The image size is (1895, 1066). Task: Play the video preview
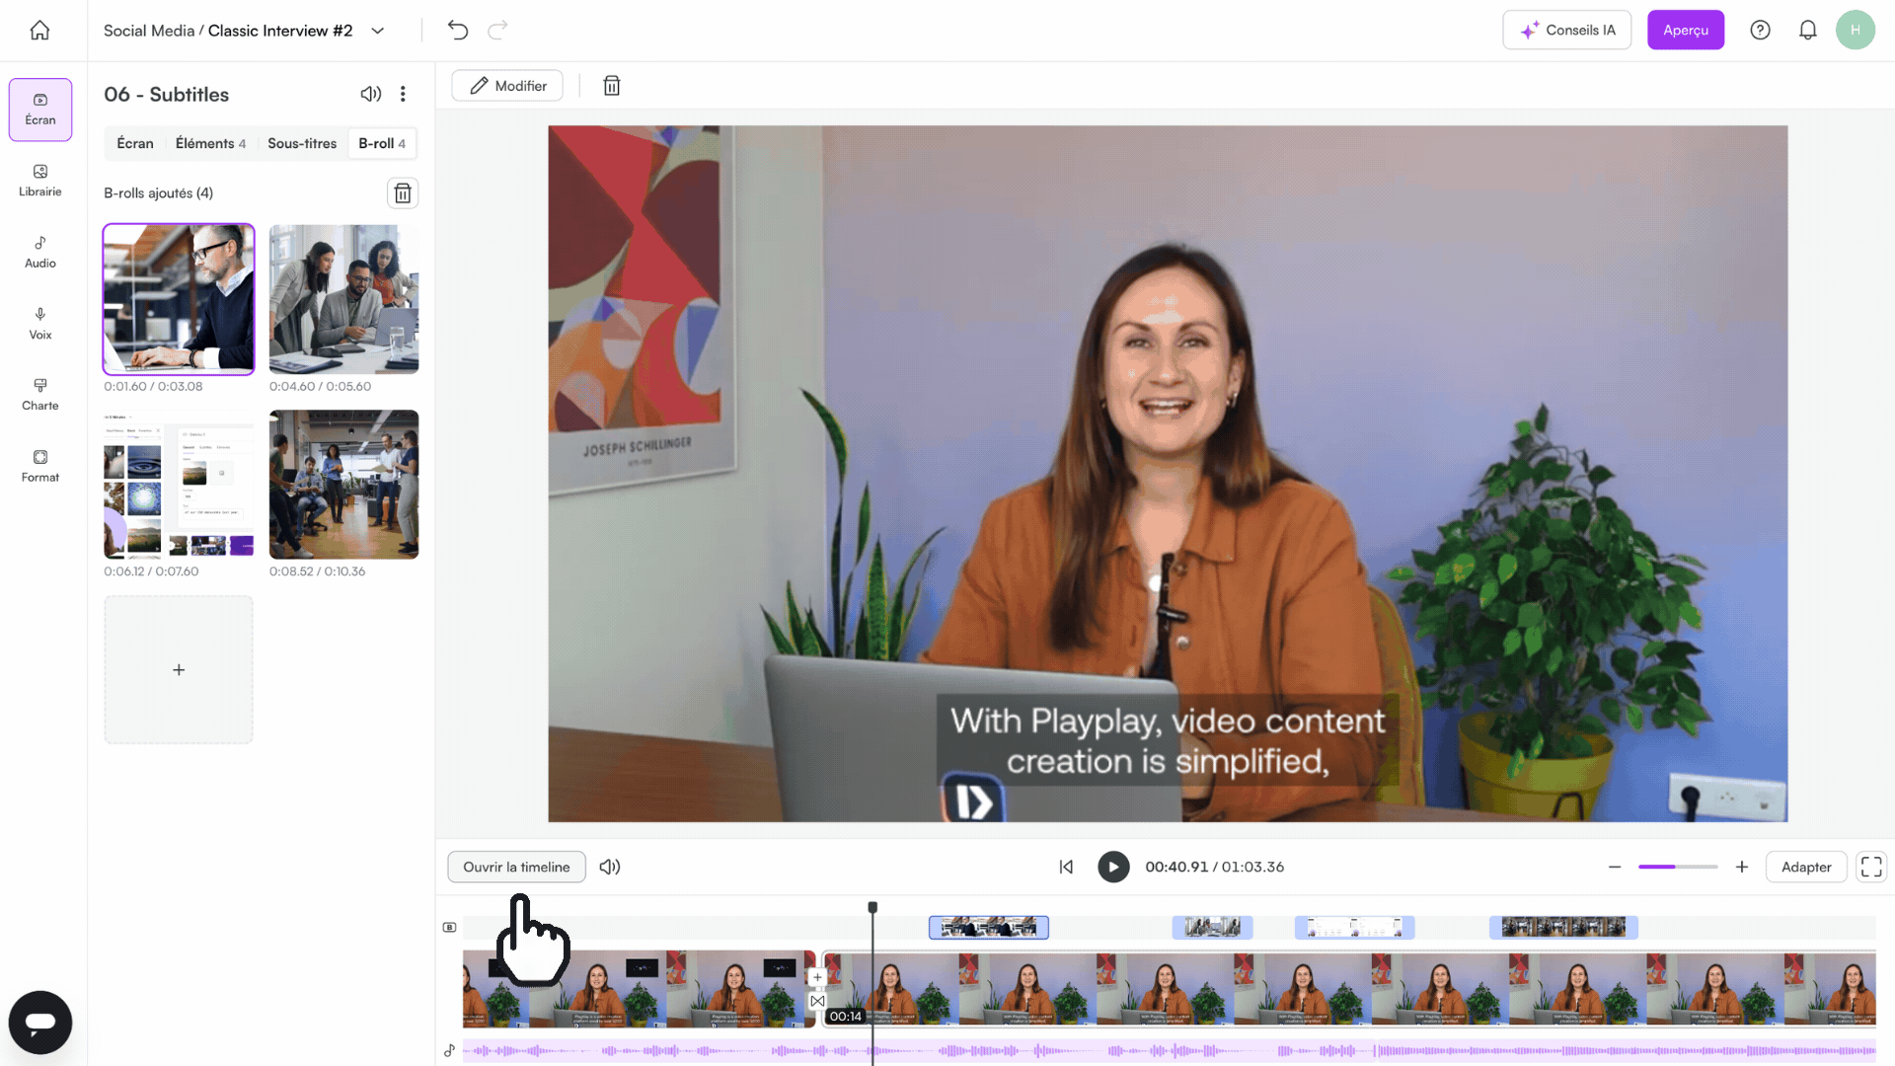click(1113, 867)
